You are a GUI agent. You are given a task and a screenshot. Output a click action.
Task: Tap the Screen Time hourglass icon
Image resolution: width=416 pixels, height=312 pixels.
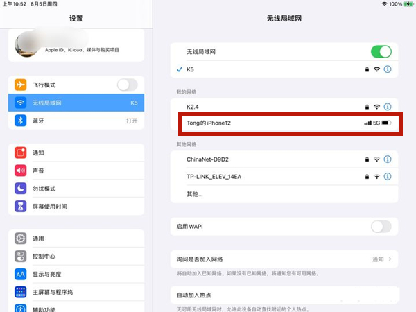pyautogui.click(x=20, y=206)
